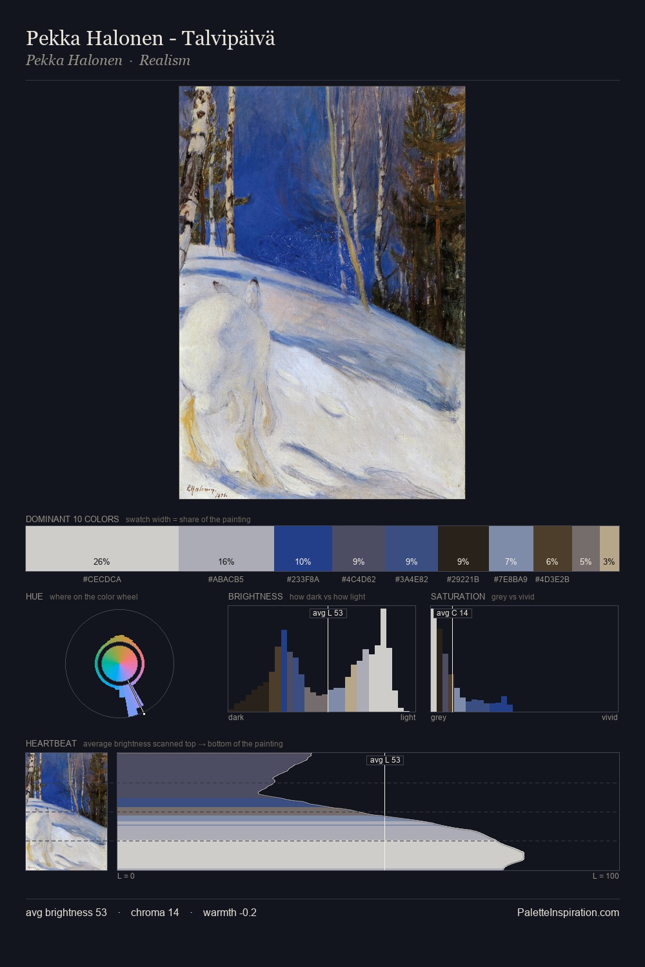This screenshot has height=967, width=645.
Task: Click the 'light' axis label under the brightness chart
Action: (408, 718)
